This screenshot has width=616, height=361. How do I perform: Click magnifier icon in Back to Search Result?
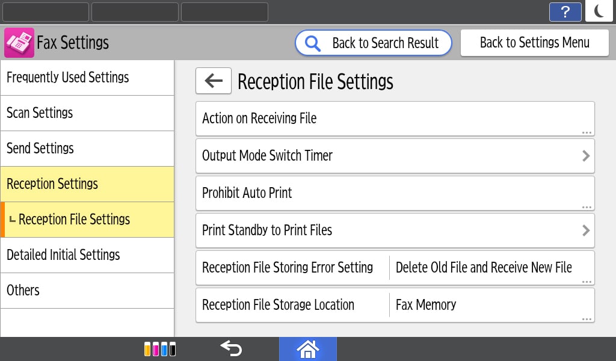pyautogui.click(x=313, y=43)
